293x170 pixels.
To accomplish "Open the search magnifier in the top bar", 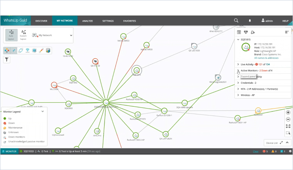I will 236,20.
